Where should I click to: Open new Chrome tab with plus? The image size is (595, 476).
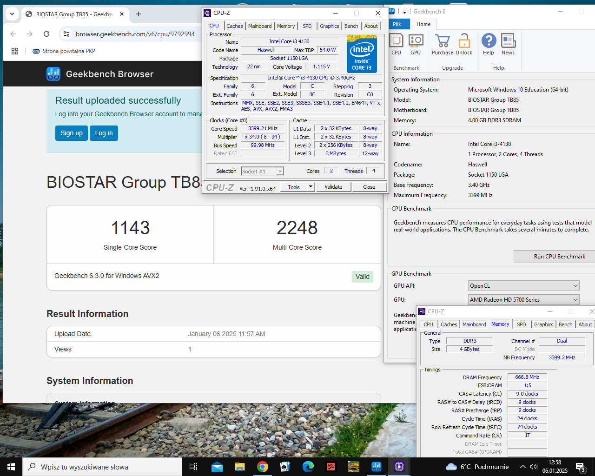pos(139,14)
